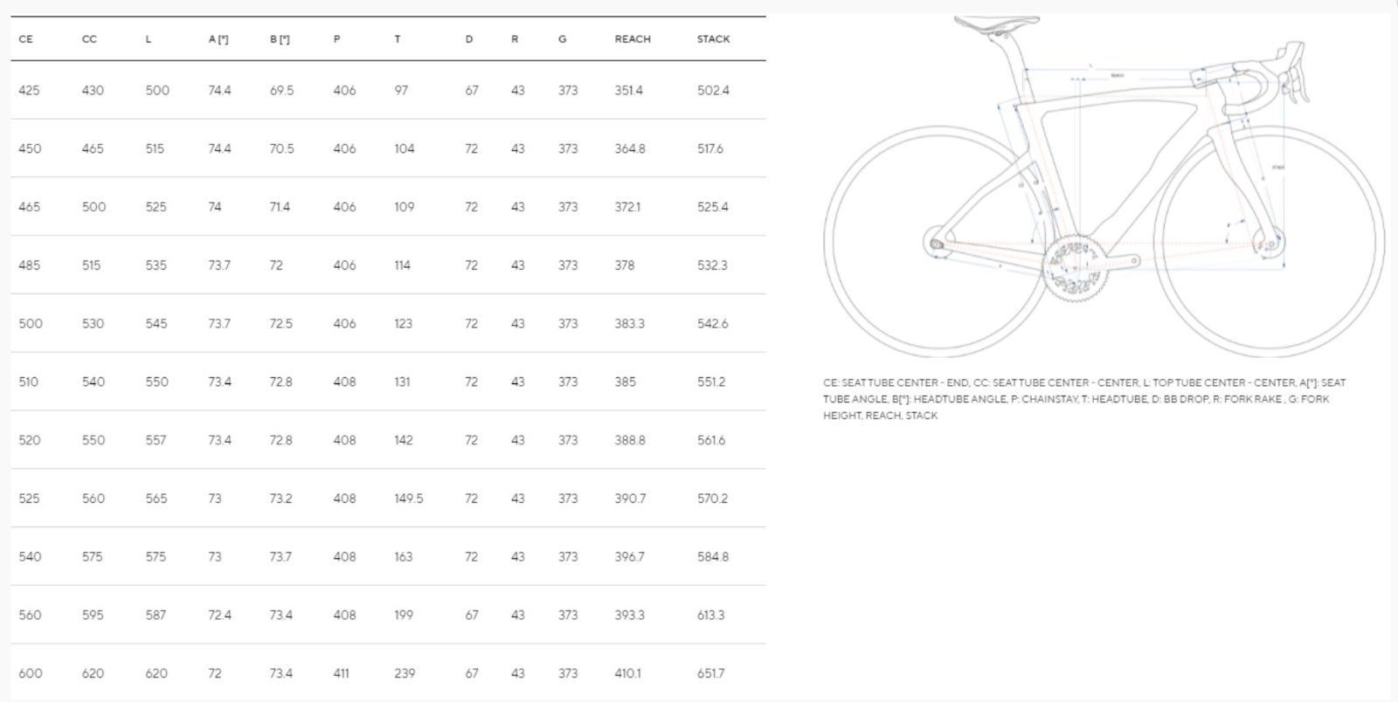This screenshot has height=702, width=1398.
Task: Click the REACH column header
Action: [632, 39]
